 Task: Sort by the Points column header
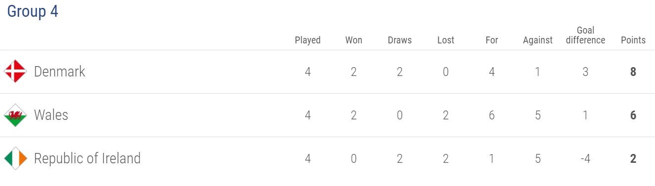tap(633, 40)
